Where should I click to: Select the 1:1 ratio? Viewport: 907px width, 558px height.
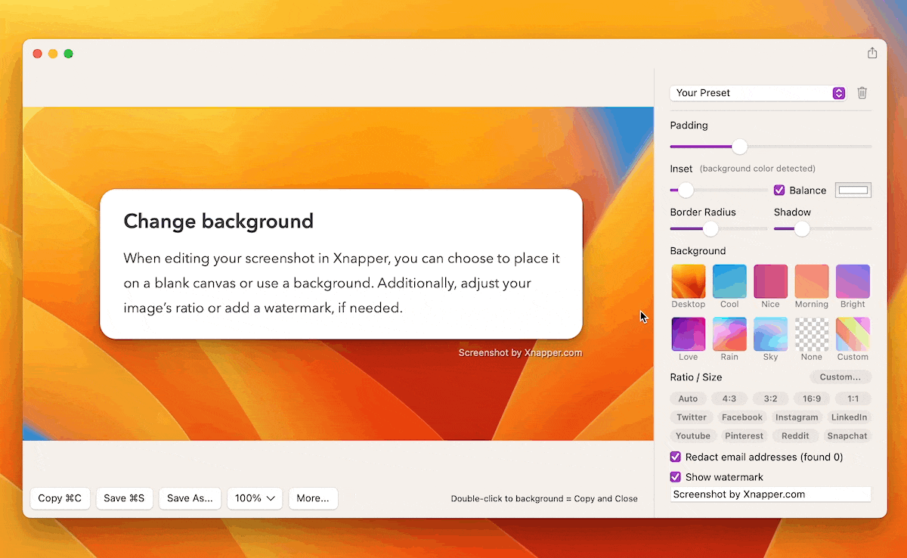tap(853, 398)
